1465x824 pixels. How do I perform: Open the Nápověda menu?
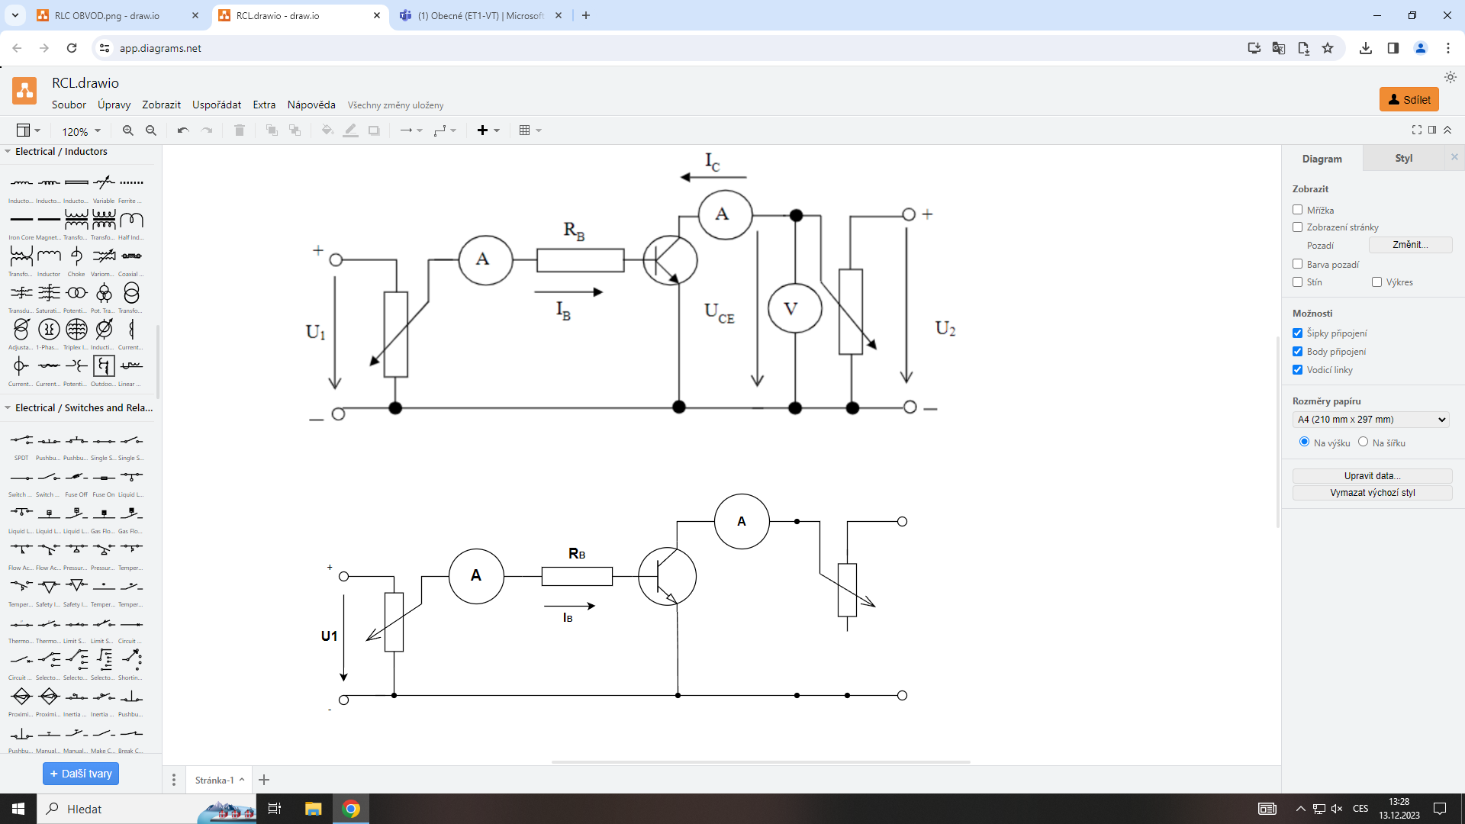[x=311, y=105]
